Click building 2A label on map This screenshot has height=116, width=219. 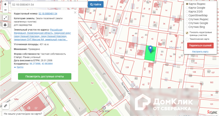[x=104, y=74]
